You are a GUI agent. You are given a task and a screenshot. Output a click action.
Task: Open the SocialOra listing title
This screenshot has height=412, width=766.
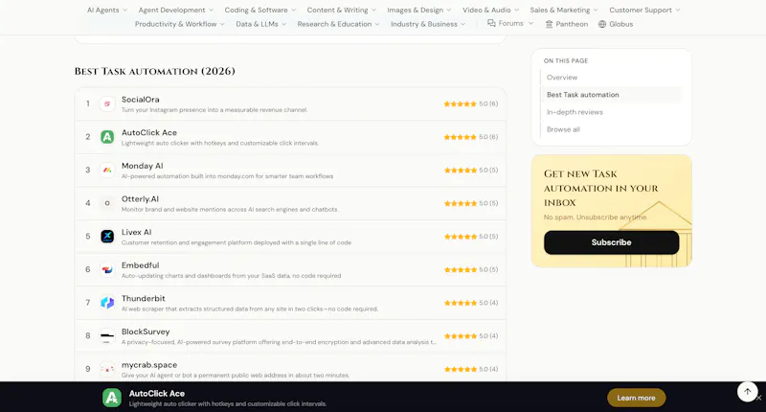click(x=140, y=100)
